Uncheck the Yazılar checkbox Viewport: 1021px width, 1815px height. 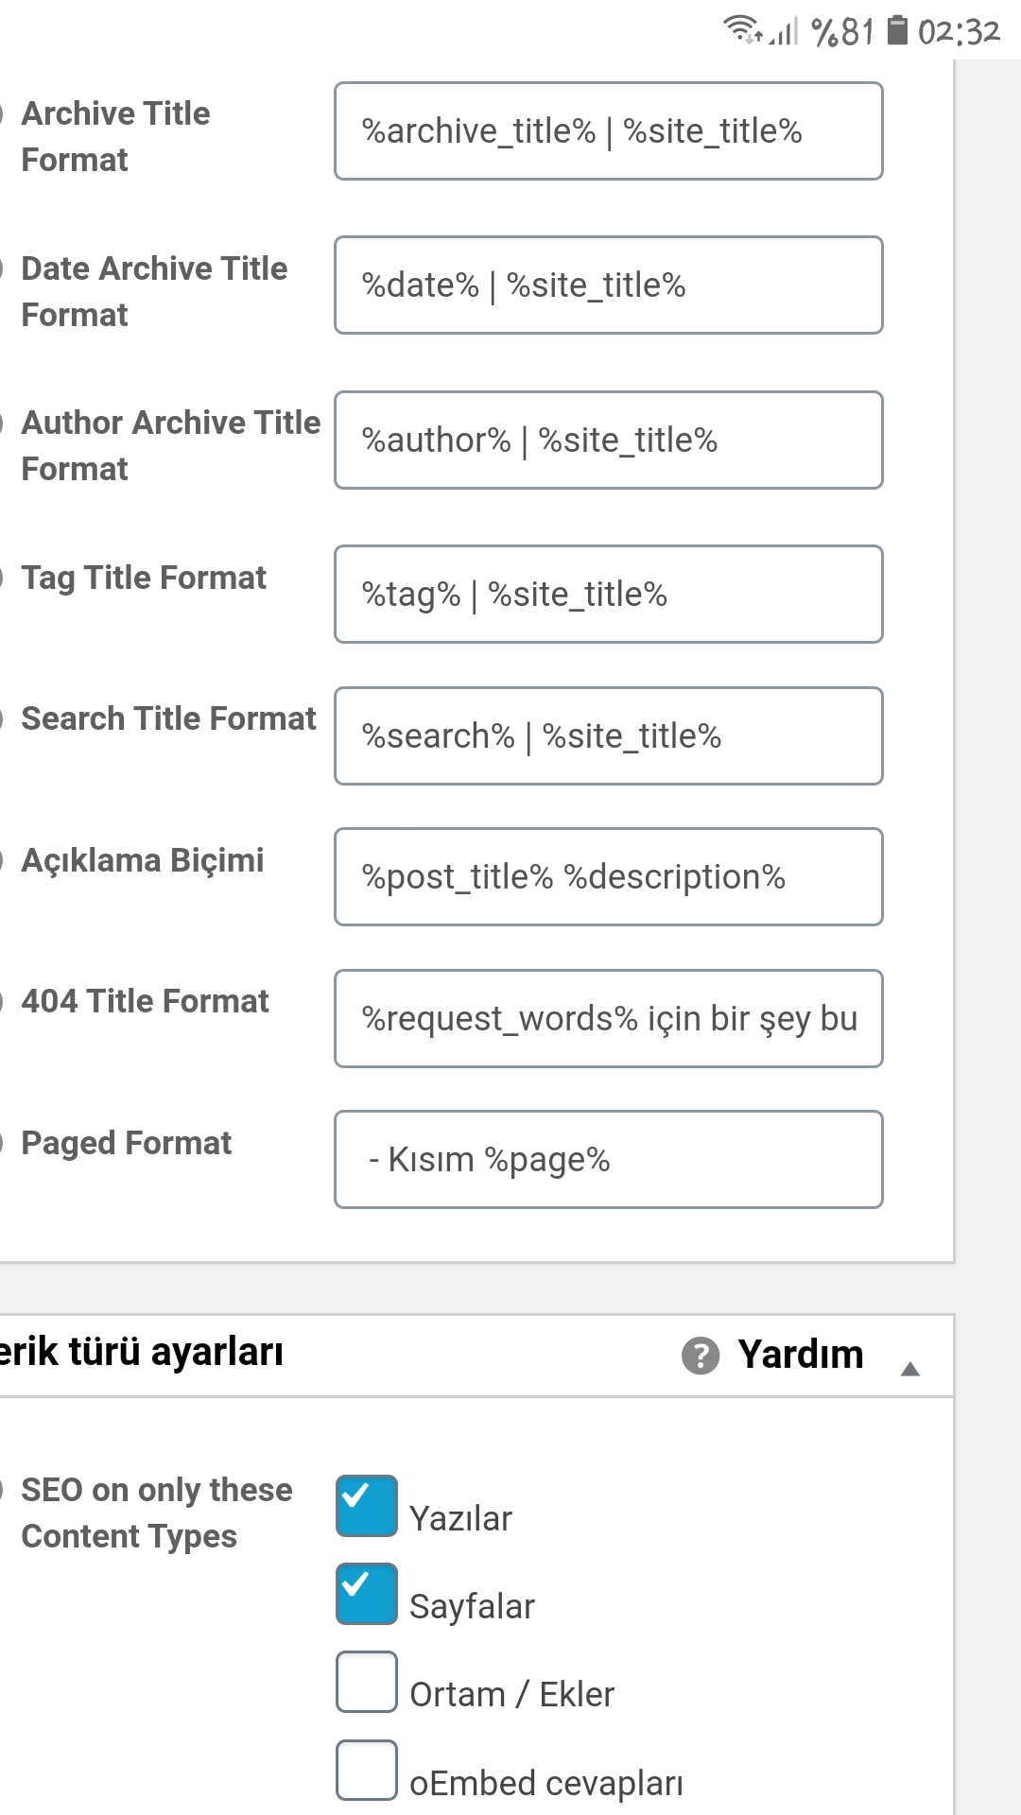367,1505
